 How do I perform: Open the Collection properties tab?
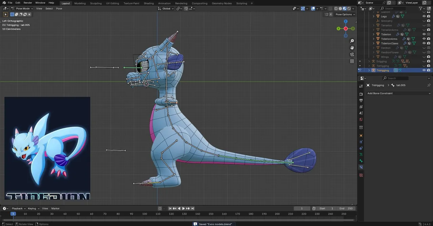[x=361, y=128]
